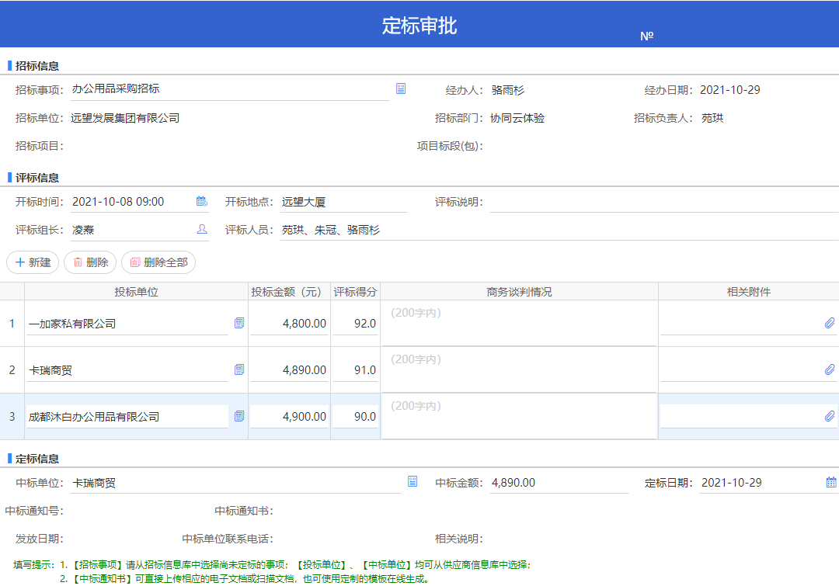Open supplier selector for 成都沐白办公用品有限公司 row
Image resolution: width=839 pixels, height=586 pixels.
tap(239, 416)
